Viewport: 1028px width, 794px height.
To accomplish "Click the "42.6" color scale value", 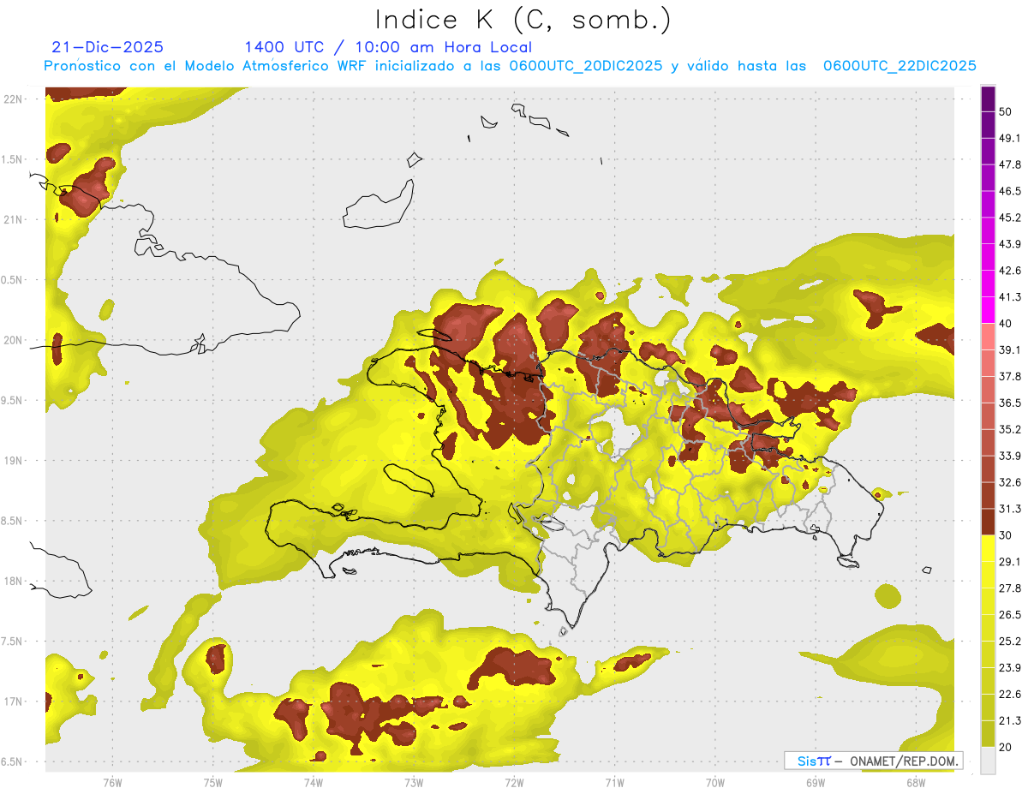I will (1010, 271).
